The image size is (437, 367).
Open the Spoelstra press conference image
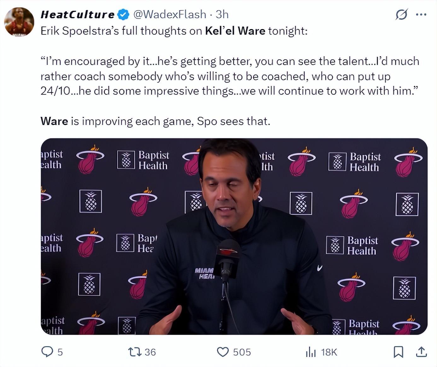(x=234, y=236)
